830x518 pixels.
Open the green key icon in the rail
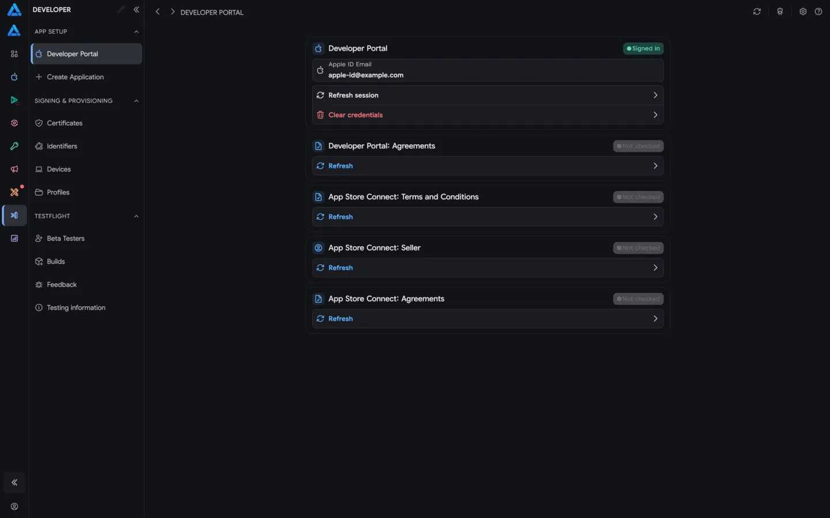click(14, 146)
